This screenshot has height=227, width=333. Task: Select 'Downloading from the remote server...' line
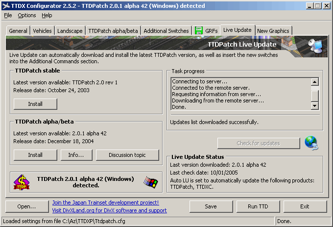coord(218,101)
